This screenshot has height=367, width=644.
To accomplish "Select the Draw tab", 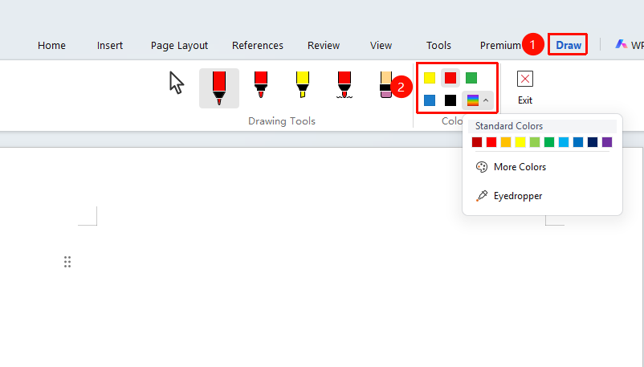I will (569, 45).
